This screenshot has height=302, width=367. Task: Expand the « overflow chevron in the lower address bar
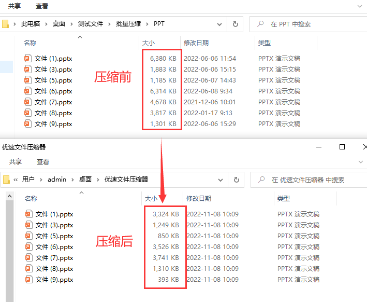pos(16,180)
